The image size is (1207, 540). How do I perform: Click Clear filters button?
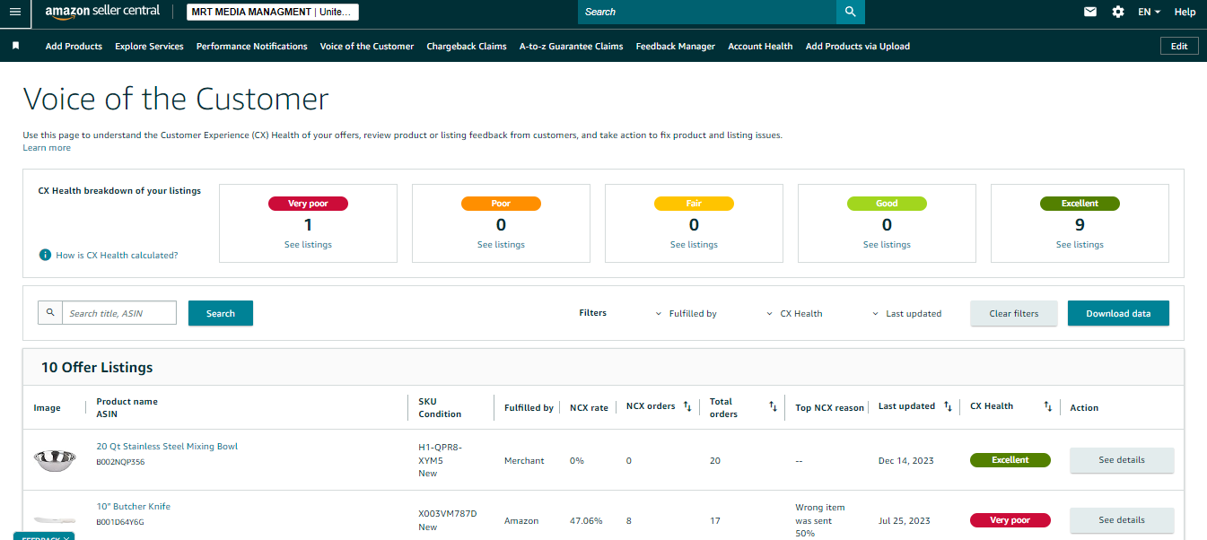click(x=1014, y=313)
